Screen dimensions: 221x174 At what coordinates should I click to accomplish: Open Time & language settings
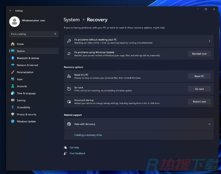coord(34,93)
